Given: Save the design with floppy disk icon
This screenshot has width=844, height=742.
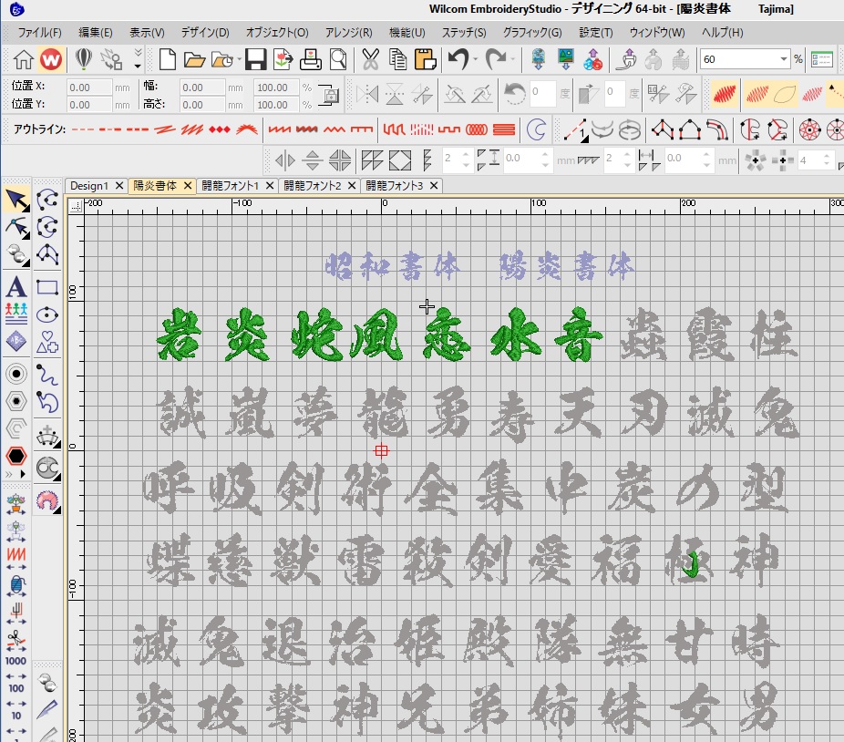Looking at the screenshot, I should (x=256, y=59).
